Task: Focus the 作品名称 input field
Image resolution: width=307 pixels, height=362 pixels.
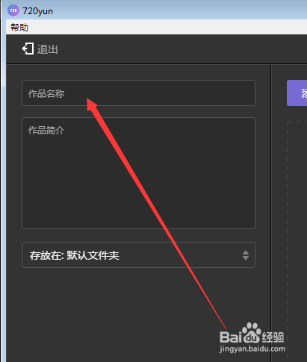Action: [138, 93]
